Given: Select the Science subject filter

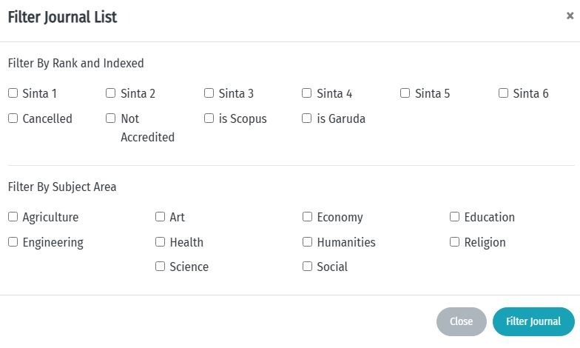Looking at the screenshot, I should tap(160, 267).
